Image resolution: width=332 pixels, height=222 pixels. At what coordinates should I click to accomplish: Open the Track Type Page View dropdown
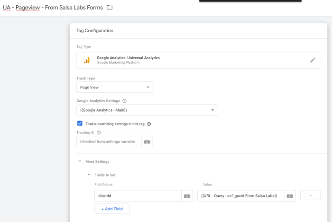coord(115,87)
